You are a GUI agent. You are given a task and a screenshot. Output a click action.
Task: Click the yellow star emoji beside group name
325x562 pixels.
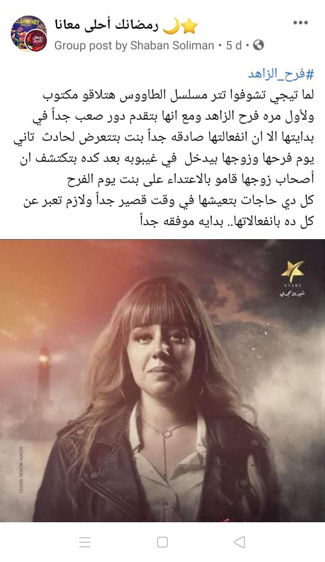click(x=190, y=26)
